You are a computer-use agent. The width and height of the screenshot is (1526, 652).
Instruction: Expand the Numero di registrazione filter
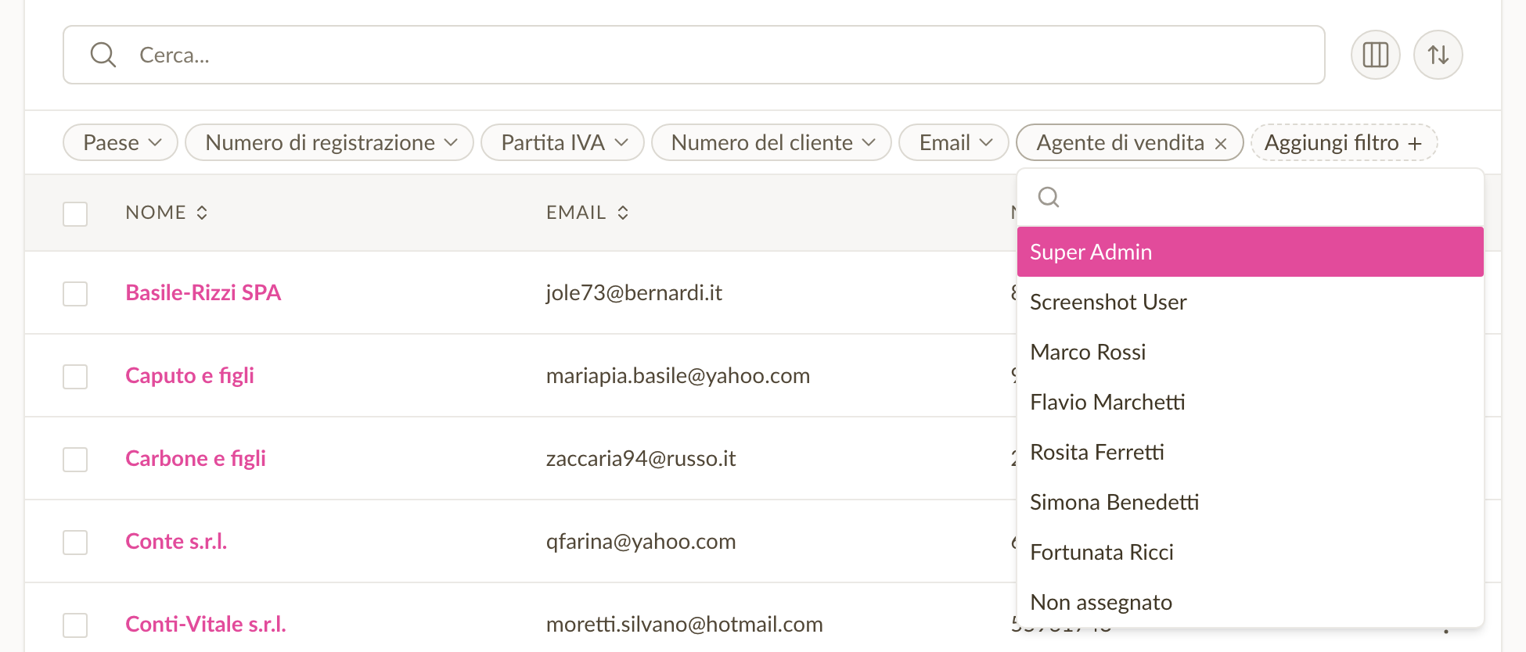pos(329,142)
